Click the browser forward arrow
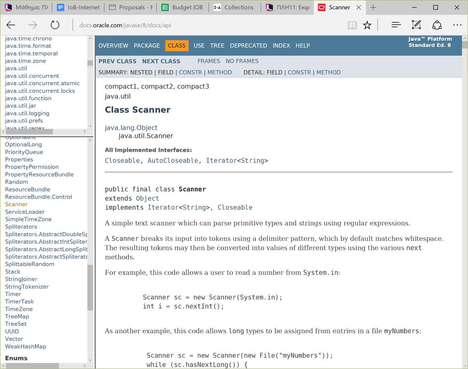The width and height of the screenshot is (468, 369). pos(32,25)
